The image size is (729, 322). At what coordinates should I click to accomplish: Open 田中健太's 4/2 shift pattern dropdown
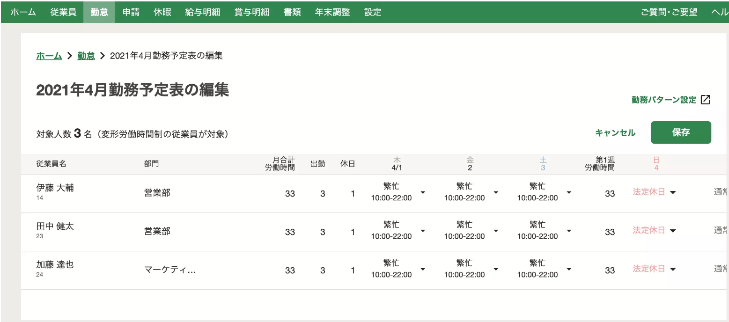point(496,231)
